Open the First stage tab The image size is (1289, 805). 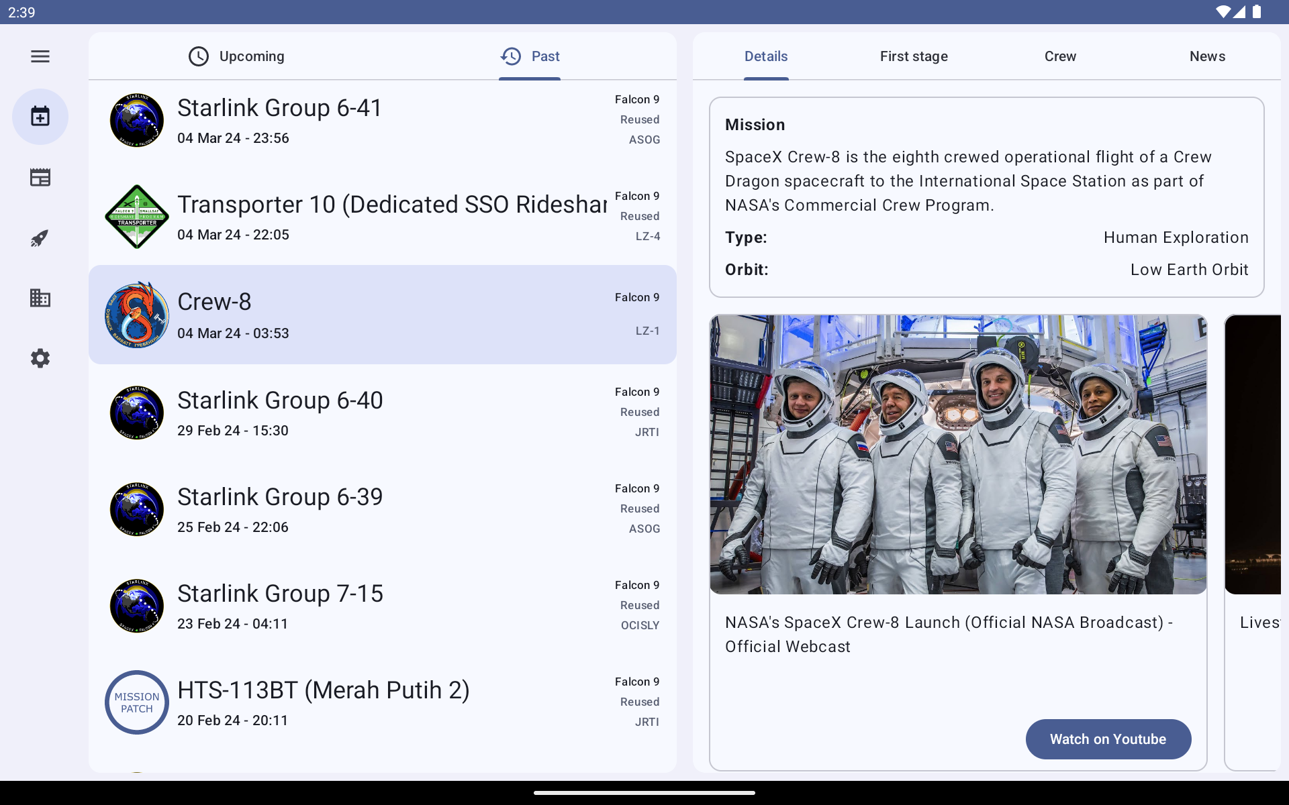pos(914,56)
